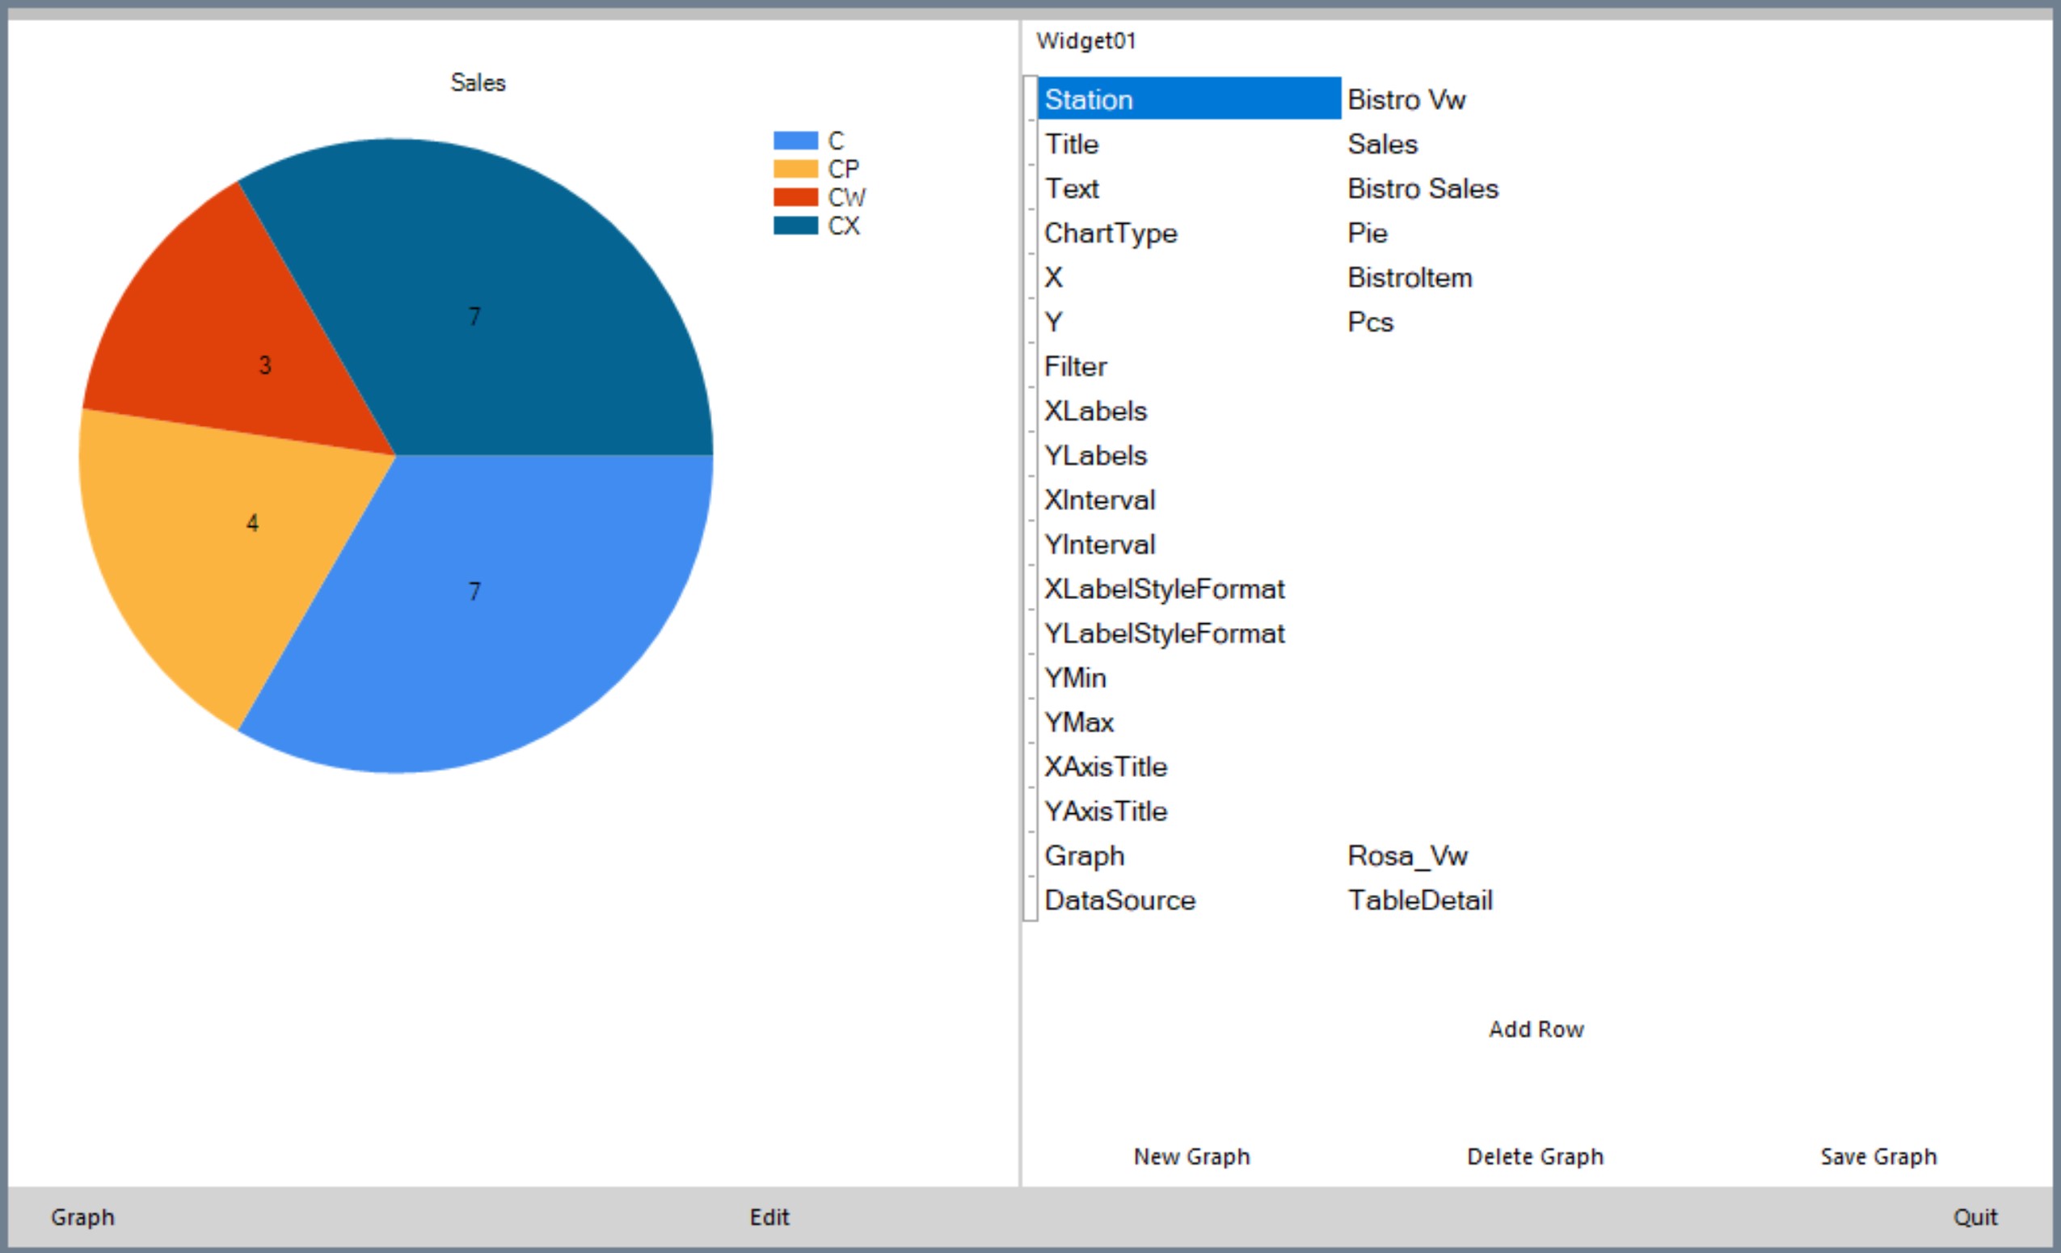Open the Edit menu in bottom bar
The height and width of the screenshot is (1253, 2061).
769,1217
